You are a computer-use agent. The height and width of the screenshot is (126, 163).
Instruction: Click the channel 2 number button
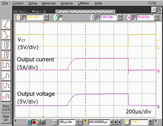click(55, 18)
